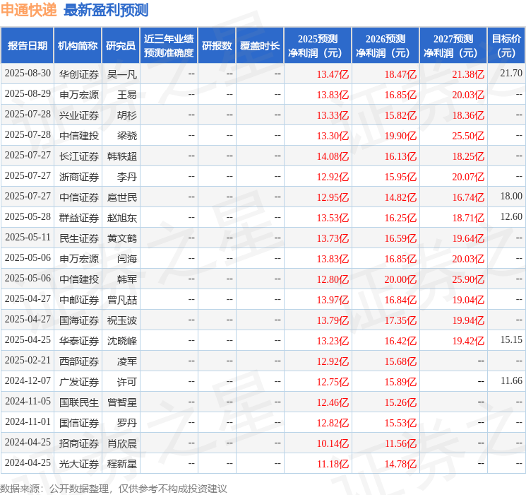The height and width of the screenshot is (495, 526).
Task: Select the 华创证券 institution cell
Action: pos(79,74)
